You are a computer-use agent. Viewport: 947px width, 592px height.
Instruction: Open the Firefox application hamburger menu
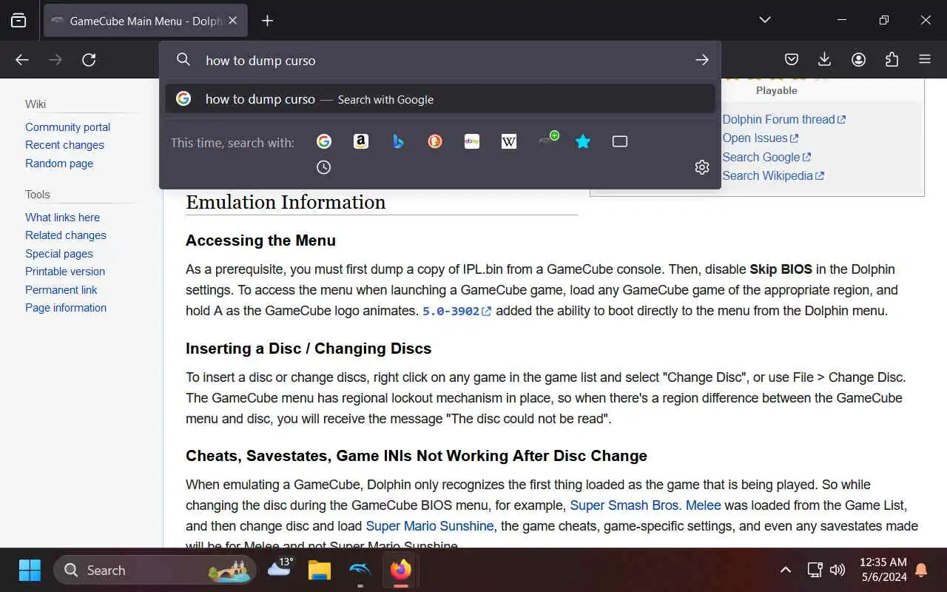click(925, 60)
